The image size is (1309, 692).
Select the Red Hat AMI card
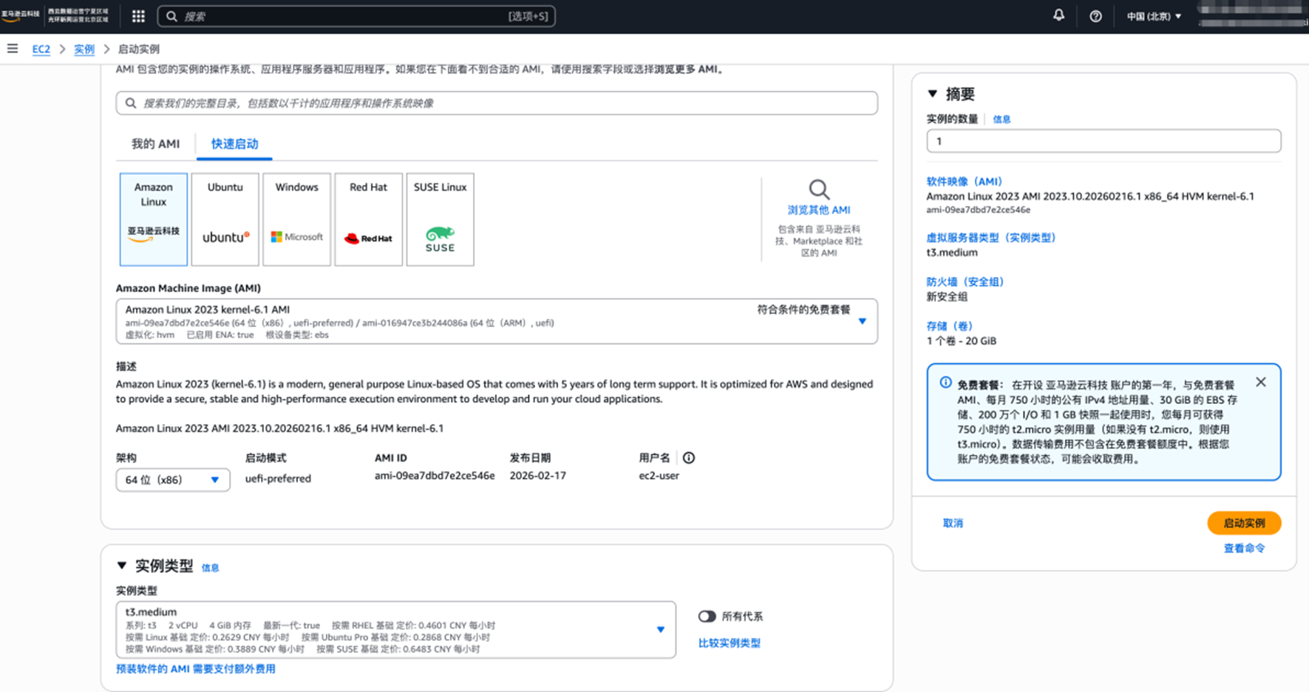click(x=368, y=219)
